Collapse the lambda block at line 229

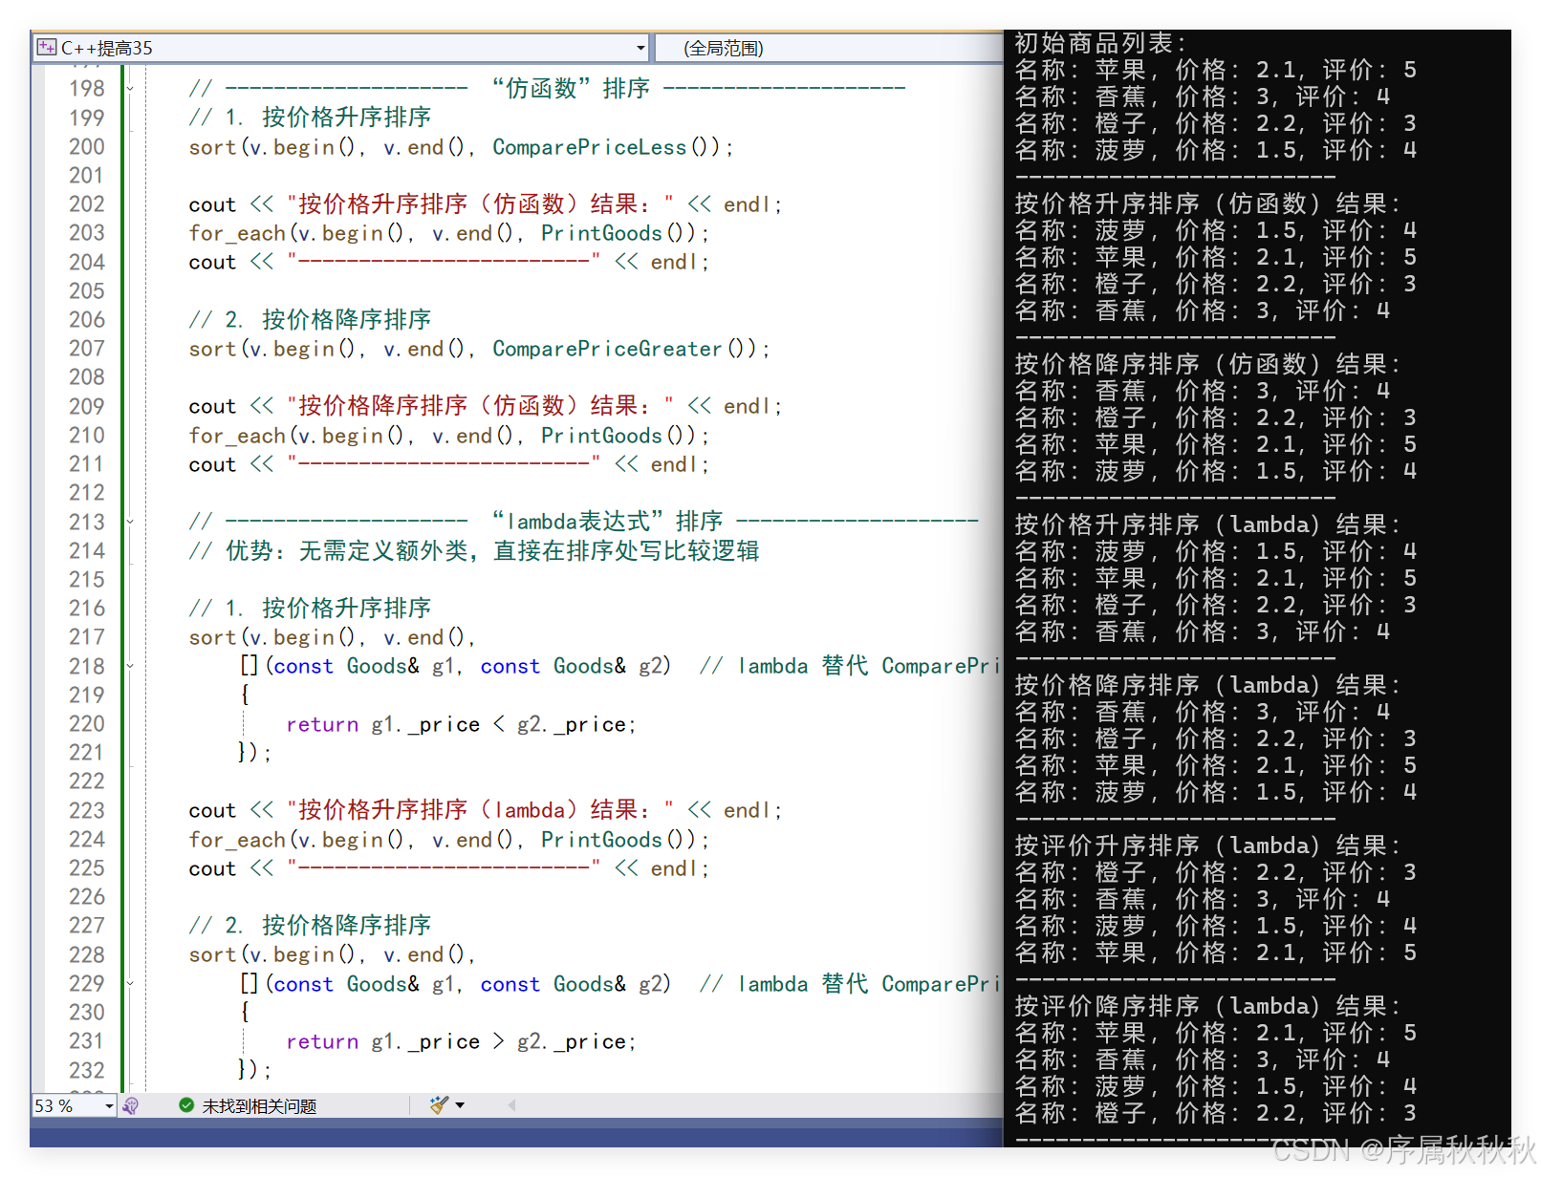pos(130,984)
